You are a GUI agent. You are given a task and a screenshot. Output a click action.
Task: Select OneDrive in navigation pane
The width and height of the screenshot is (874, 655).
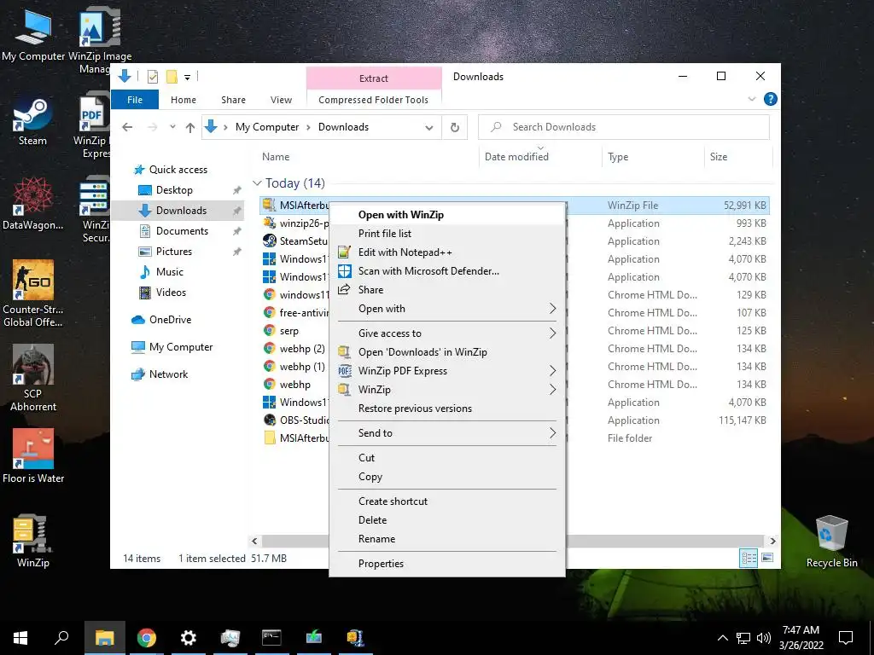point(170,320)
